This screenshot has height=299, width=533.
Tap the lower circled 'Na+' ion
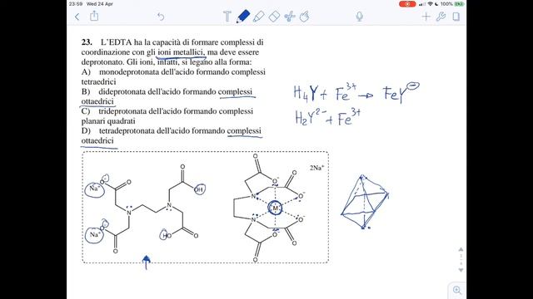click(94, 234)
